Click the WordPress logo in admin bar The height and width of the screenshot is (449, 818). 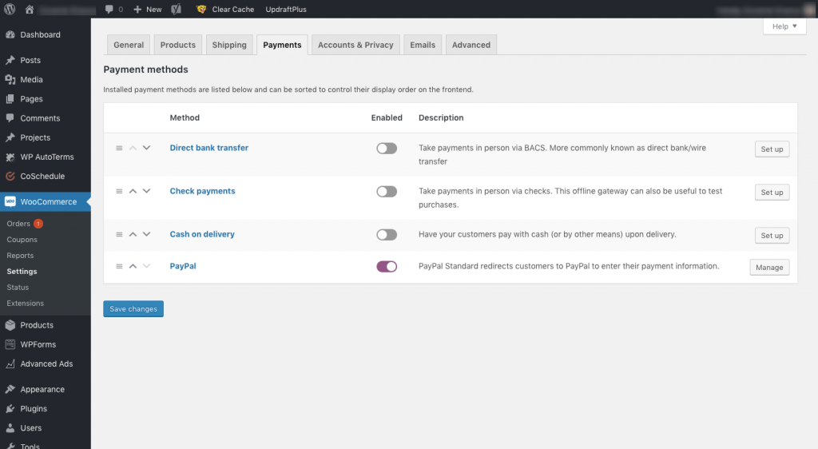click(10, 10)
